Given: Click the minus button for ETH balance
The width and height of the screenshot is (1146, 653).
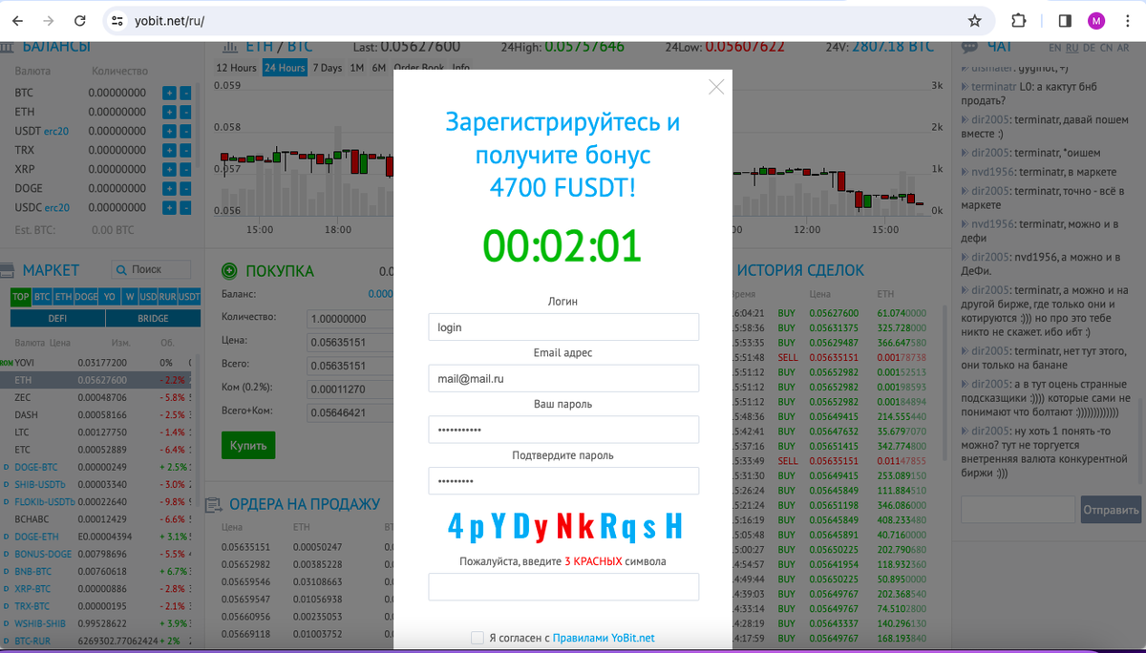Looking at the screenshot, I should coord(185,112).
